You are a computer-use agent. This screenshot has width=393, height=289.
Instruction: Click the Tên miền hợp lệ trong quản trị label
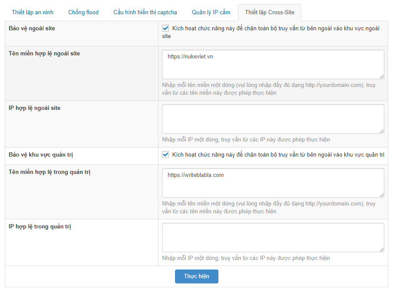pyautogui.click(x=50, y=172)
